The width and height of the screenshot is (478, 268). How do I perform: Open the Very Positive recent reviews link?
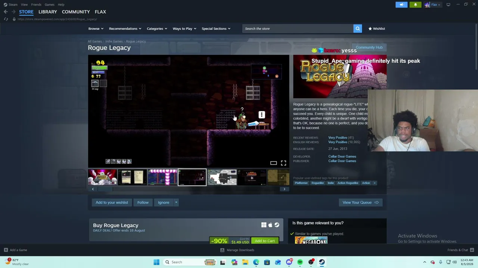coord(338,138)
